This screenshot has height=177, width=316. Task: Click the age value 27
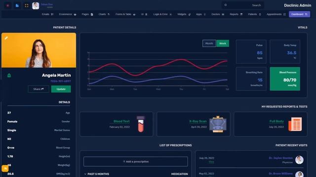(x=9, y=113)
